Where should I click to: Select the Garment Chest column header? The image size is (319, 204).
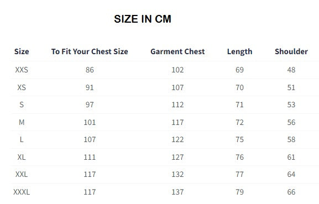[177, 51]
